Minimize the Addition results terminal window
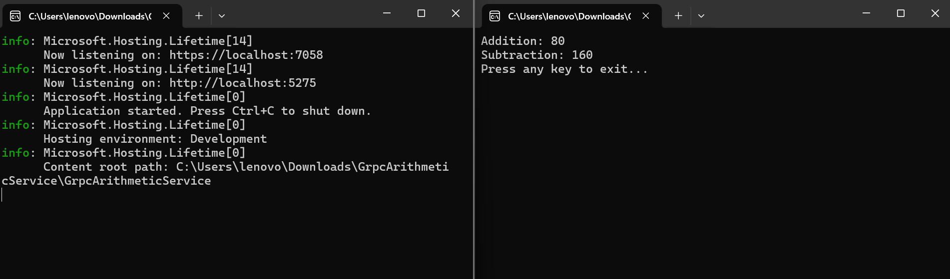The width and height of the screenshot is (950, 279). pyautogui.click(x=866, y=13)
